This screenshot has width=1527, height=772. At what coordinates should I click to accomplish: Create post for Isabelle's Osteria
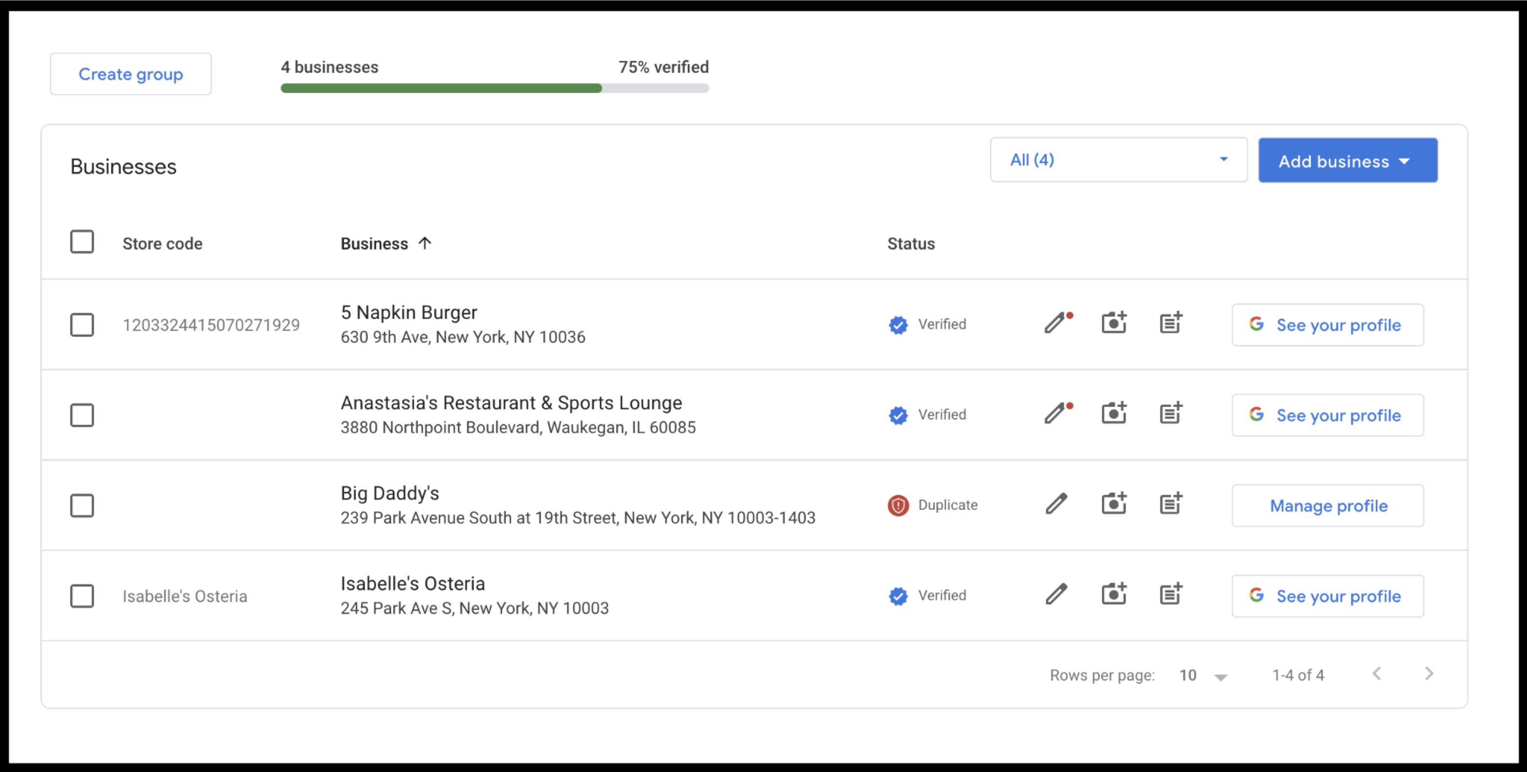1171,595
